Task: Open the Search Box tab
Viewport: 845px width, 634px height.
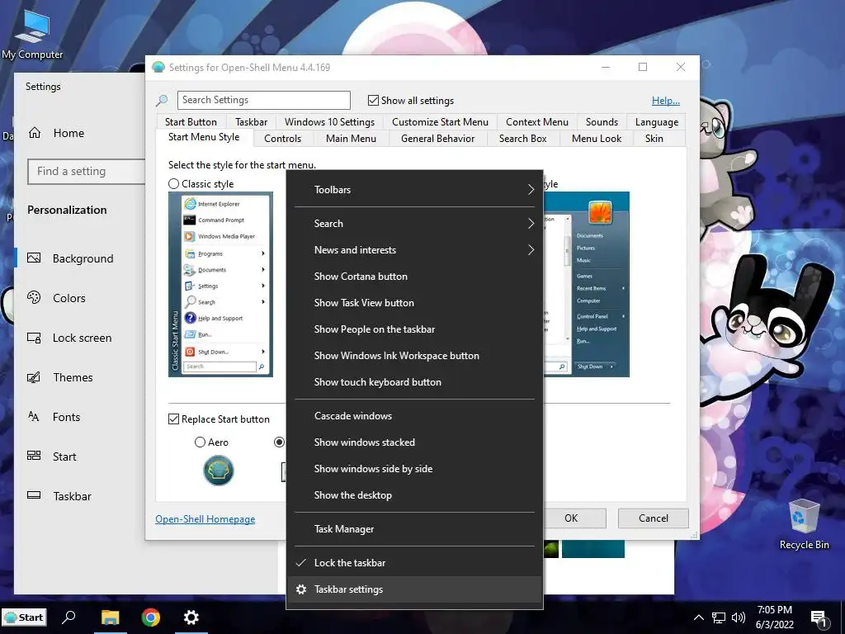Action: click(522, 139)
